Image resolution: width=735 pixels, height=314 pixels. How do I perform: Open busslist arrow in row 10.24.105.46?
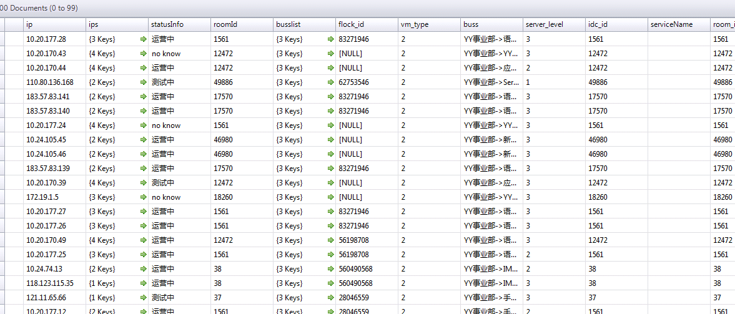click(330, 154)
